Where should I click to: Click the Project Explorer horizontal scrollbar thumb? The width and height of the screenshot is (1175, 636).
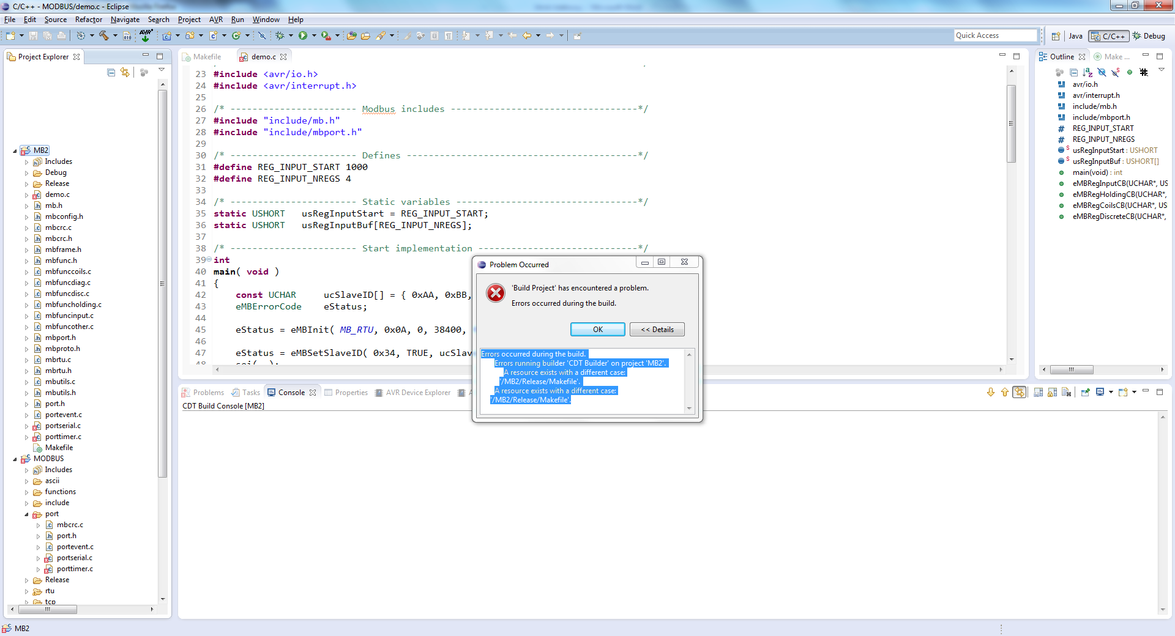48,610
